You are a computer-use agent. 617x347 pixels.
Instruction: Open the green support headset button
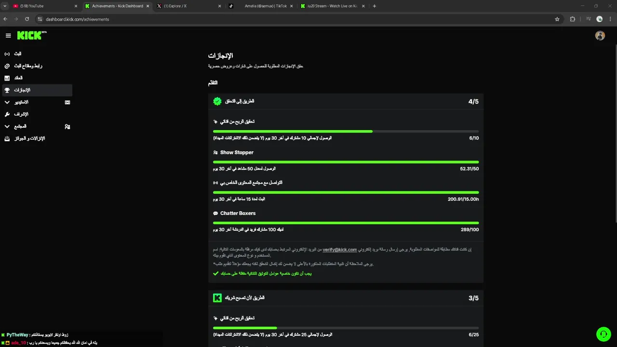[603, 334]
